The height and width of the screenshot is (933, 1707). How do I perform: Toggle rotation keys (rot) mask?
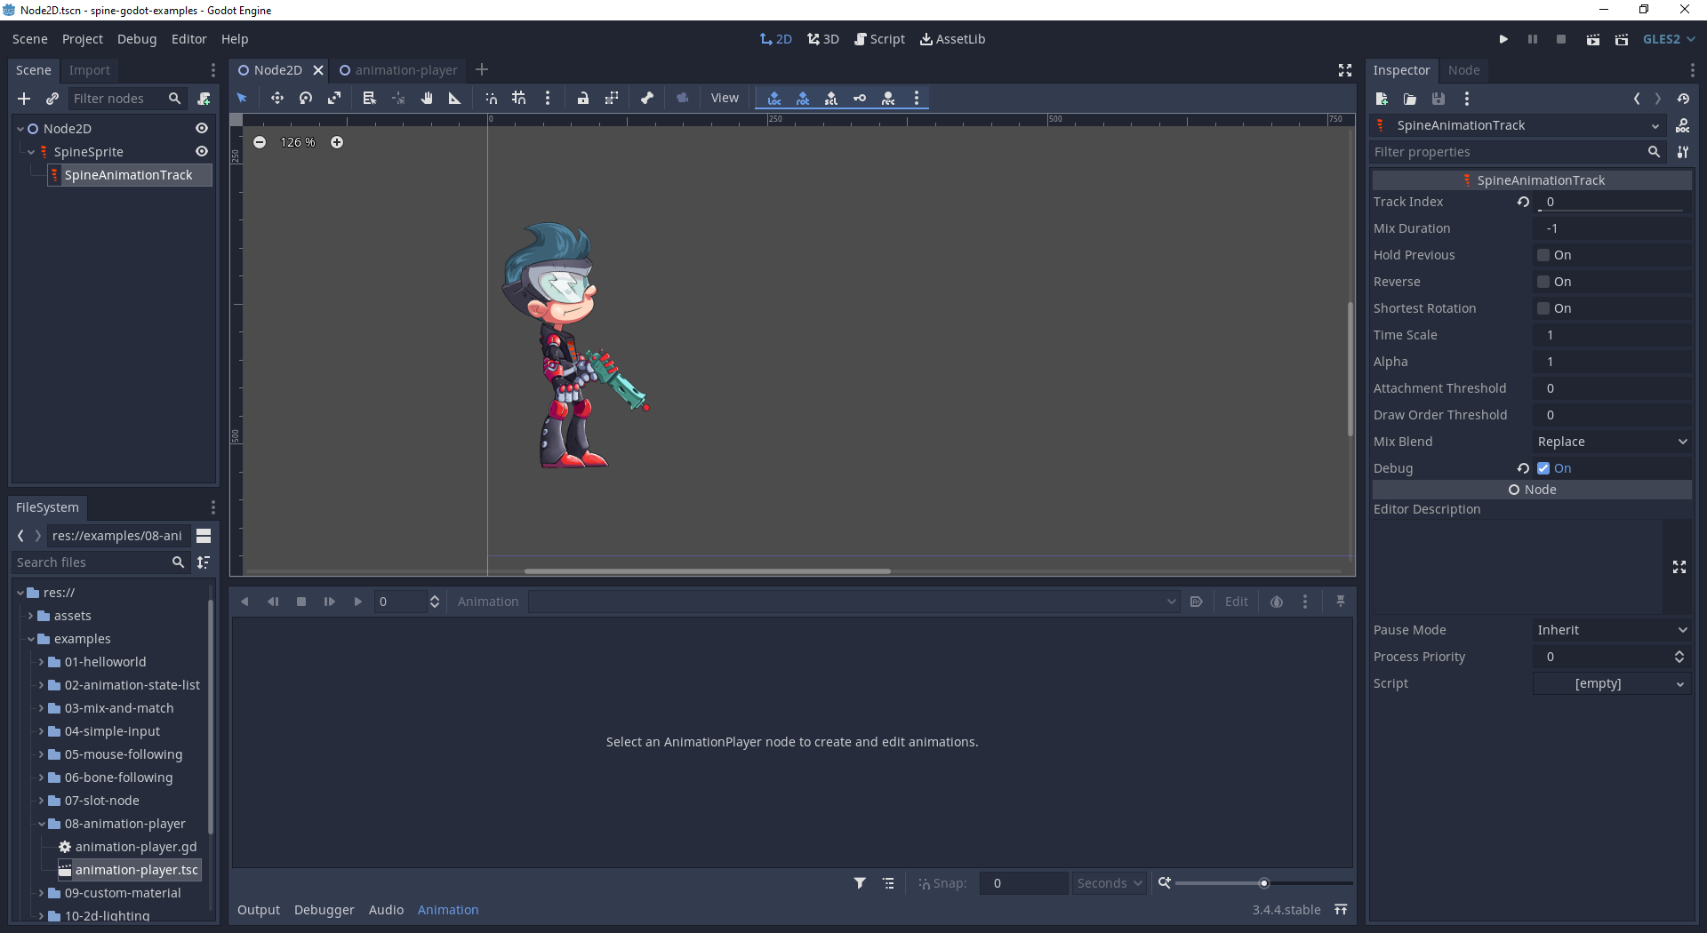point(803,99)
